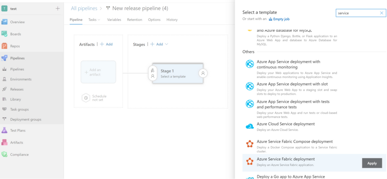The height and width of the screenshot is (179, 387).
Task: Open the Artifacts sidebar icon
Action: click(4, 142)
